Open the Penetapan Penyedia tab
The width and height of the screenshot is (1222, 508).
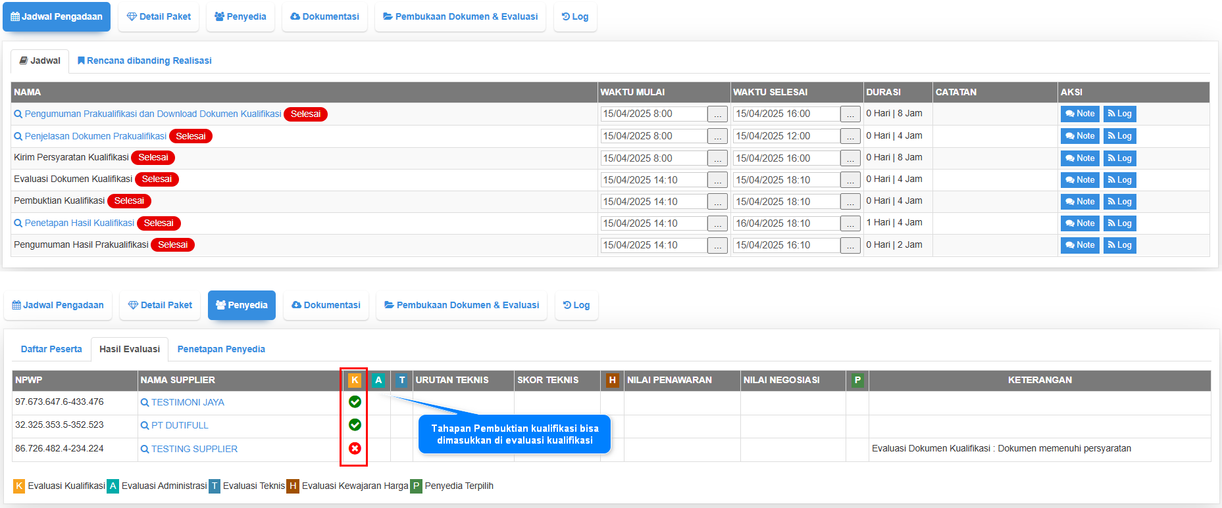[221, 349]
